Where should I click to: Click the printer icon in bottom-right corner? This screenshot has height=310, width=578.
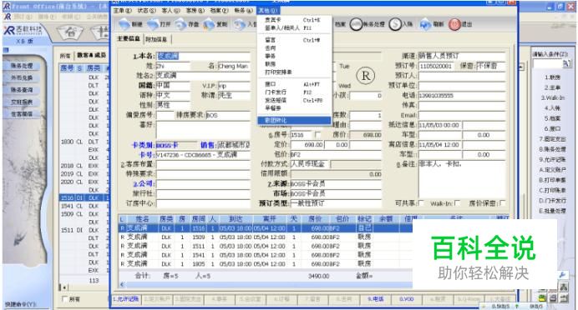[x=554, y=297]
